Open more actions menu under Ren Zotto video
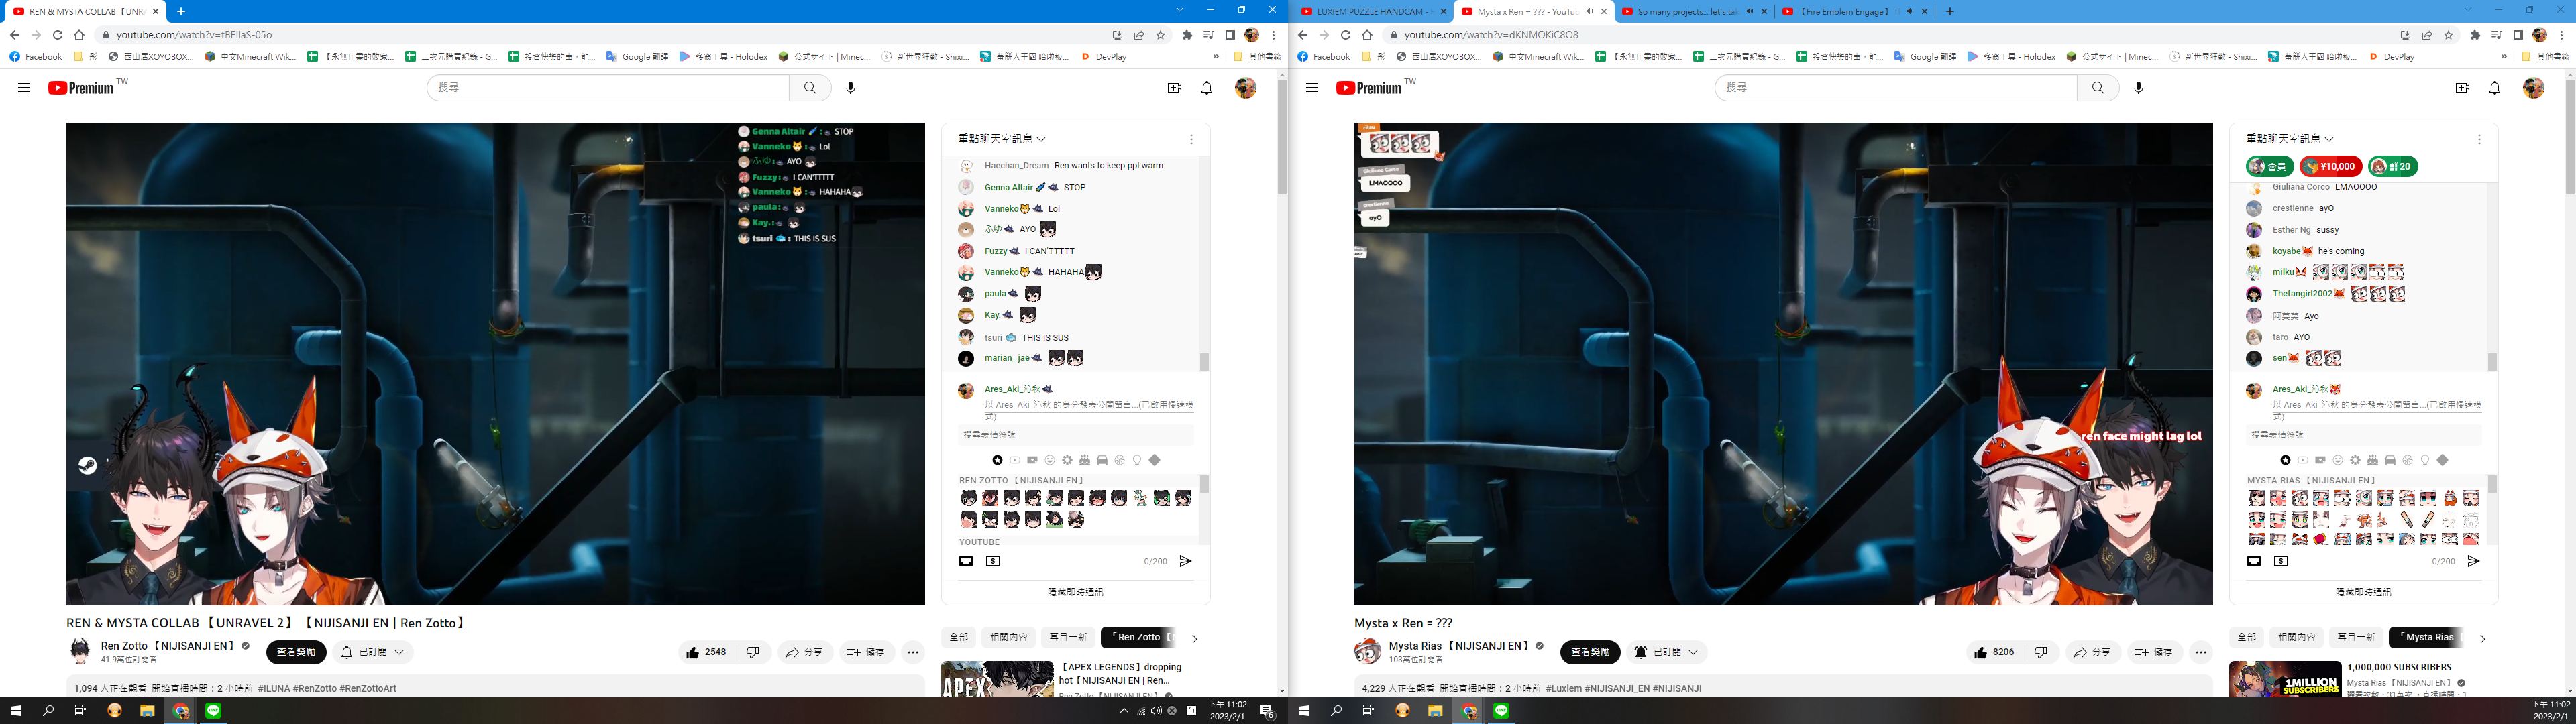 click(x=913, y=652)
